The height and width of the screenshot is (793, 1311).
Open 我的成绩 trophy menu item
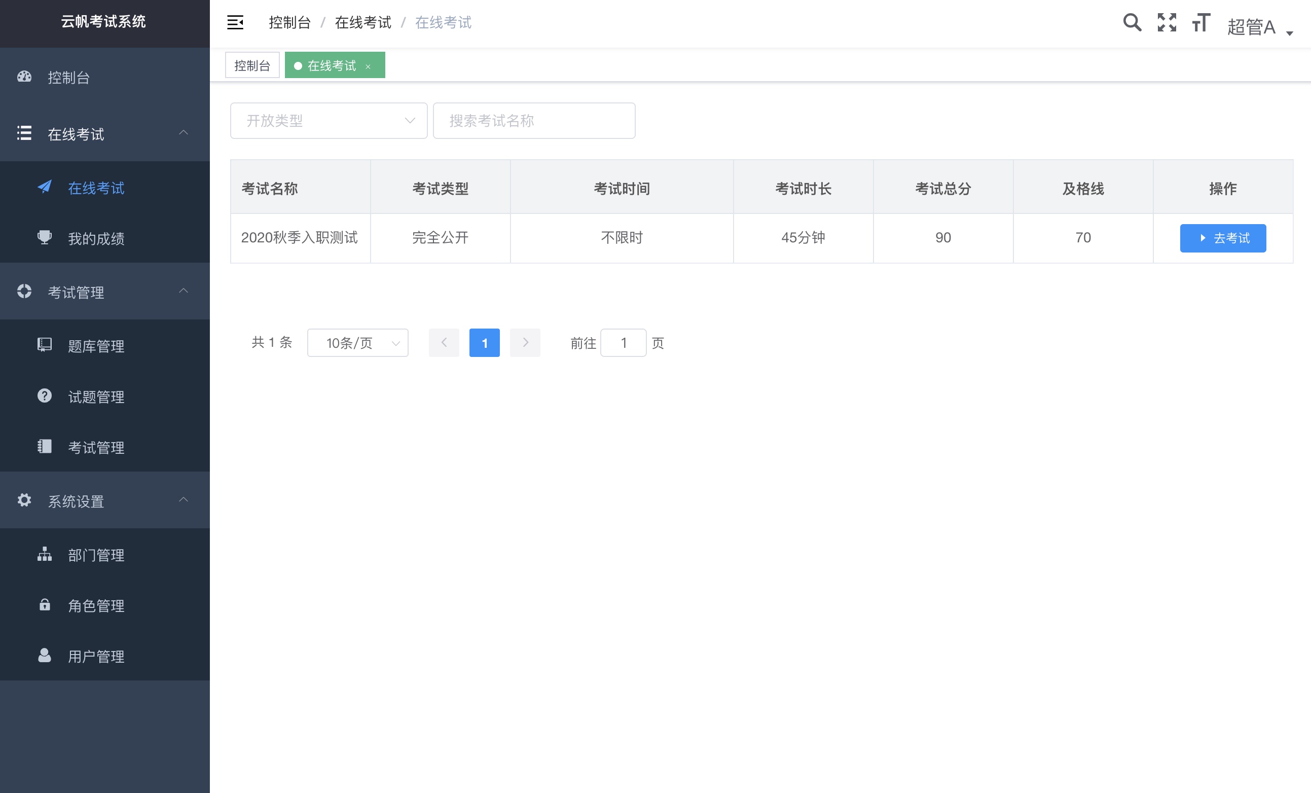96,238
